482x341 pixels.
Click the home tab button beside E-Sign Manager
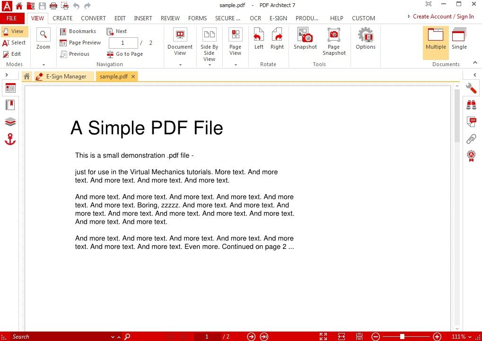27,77
